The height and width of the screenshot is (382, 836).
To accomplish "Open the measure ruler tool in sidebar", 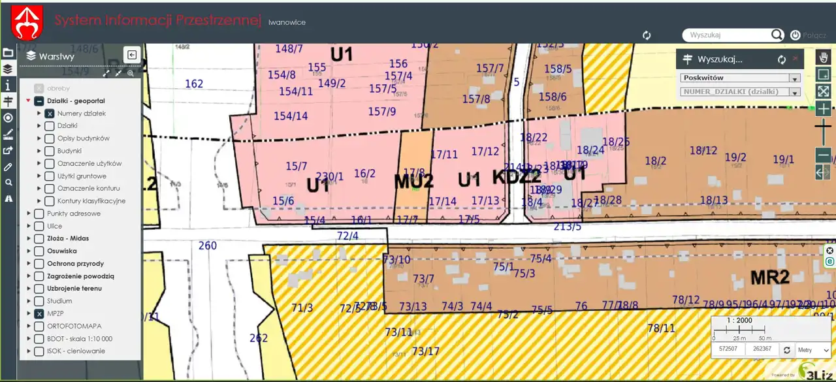I will point(8,135).
